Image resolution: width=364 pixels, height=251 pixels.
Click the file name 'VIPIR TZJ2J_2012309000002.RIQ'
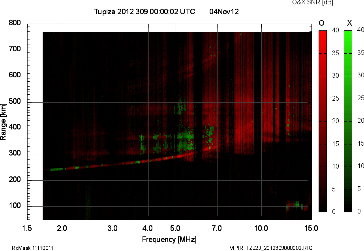coord(271,248)
